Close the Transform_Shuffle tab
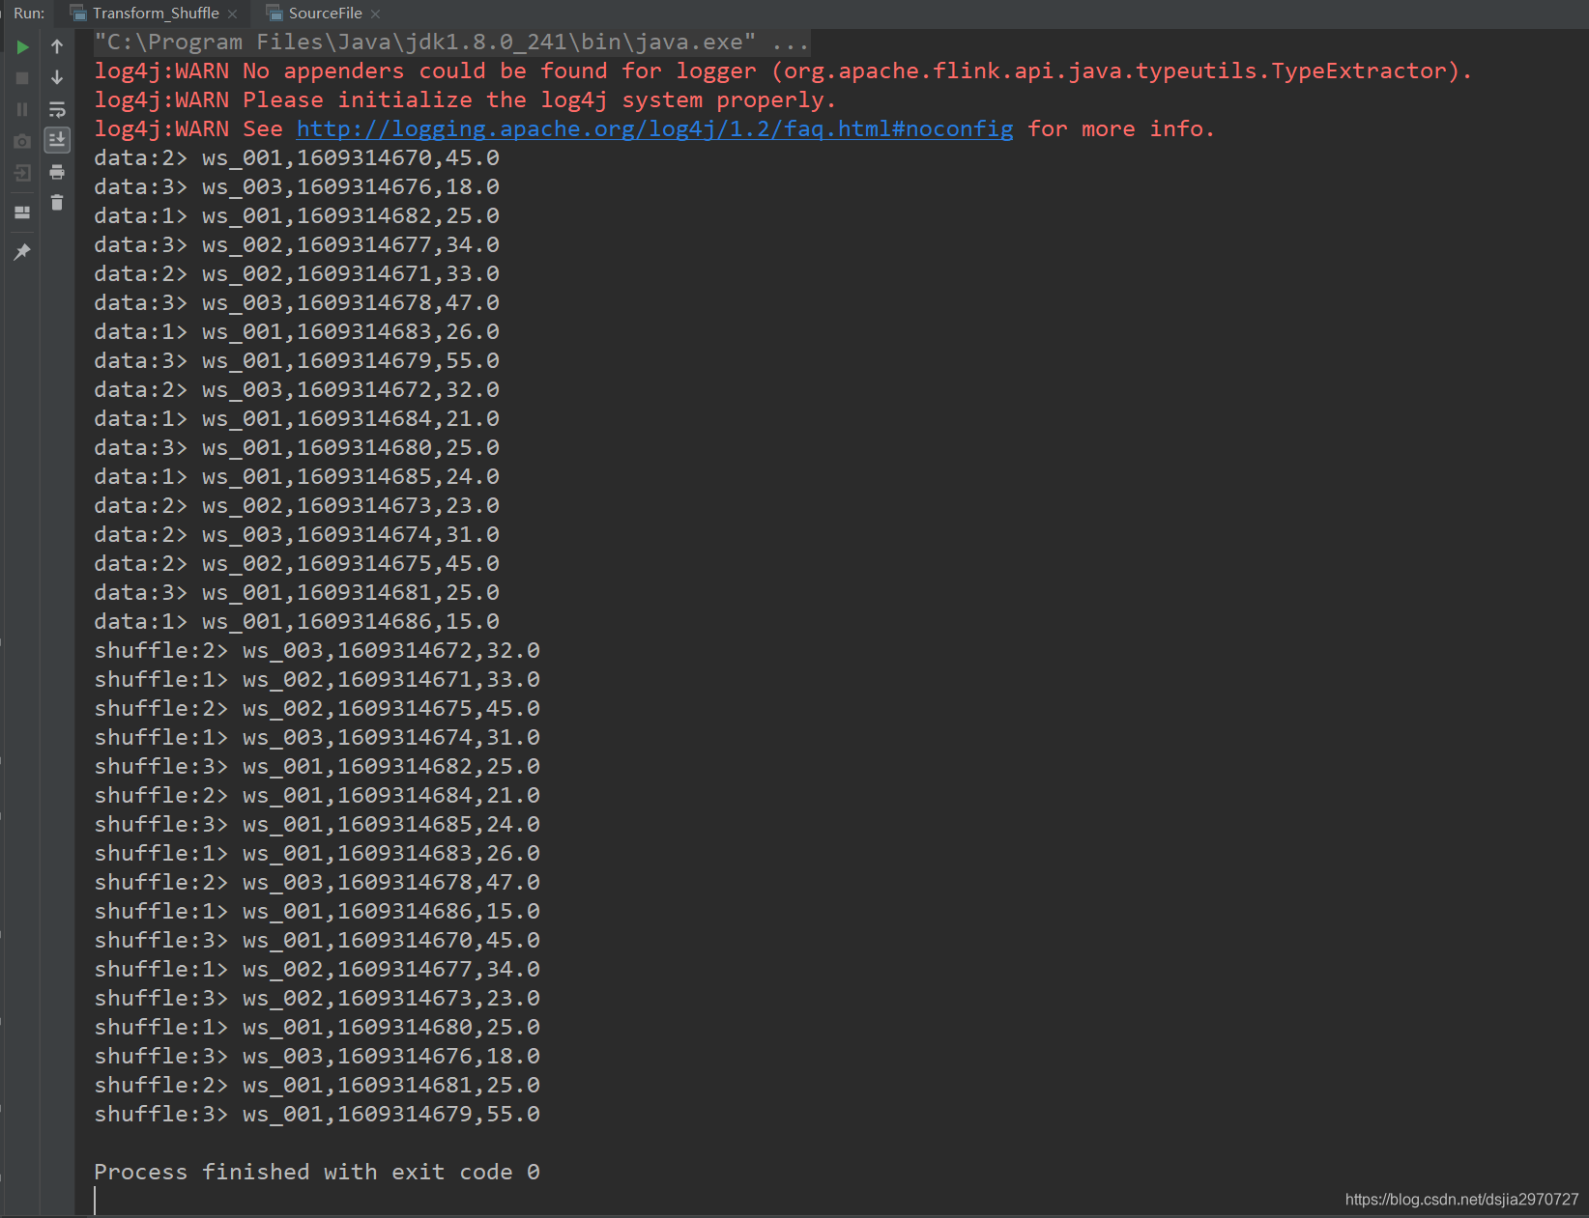The width and height of the screenshot is (1589, 1218). click(232, 14)
